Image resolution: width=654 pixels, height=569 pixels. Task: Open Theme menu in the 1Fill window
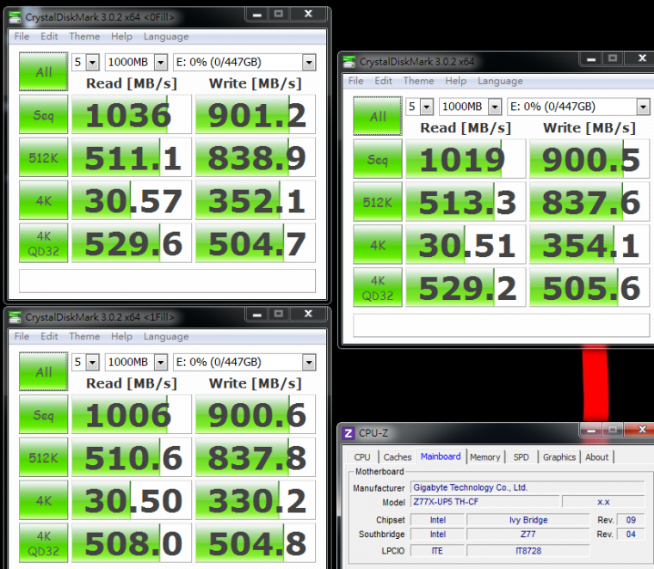point(84,336)
